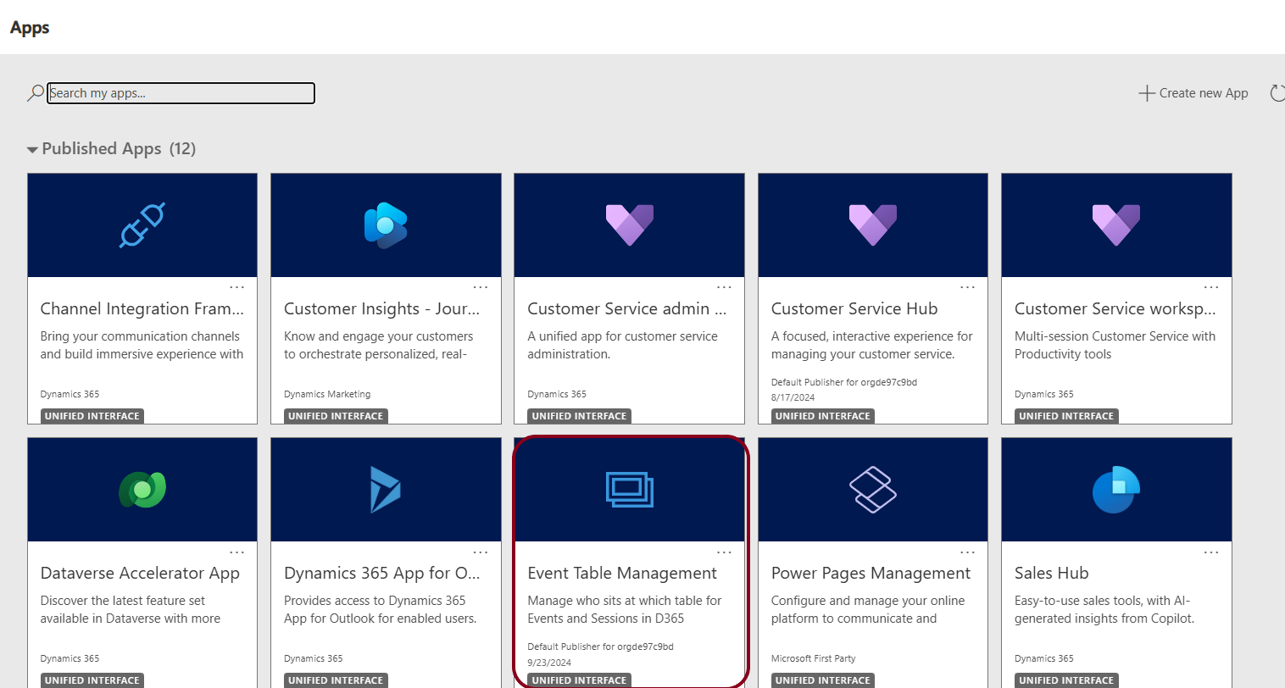Open the Power Pages Management title
Image resolution: width=1285 pixels, height=688 pixels.
click(871, 574)
